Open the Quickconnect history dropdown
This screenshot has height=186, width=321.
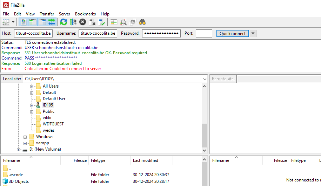[253, 33]
